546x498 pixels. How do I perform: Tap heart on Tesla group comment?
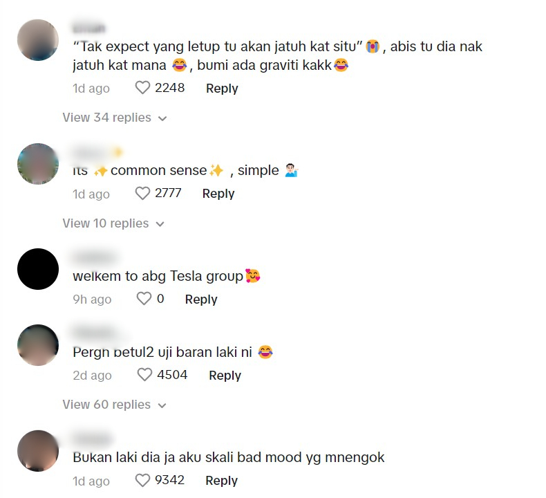144,299
